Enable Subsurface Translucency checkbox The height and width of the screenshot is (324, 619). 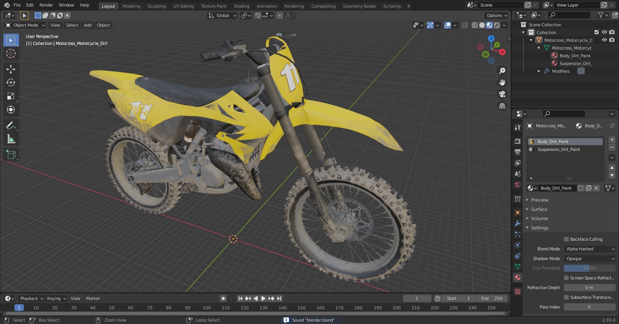[x=566, y=297]
